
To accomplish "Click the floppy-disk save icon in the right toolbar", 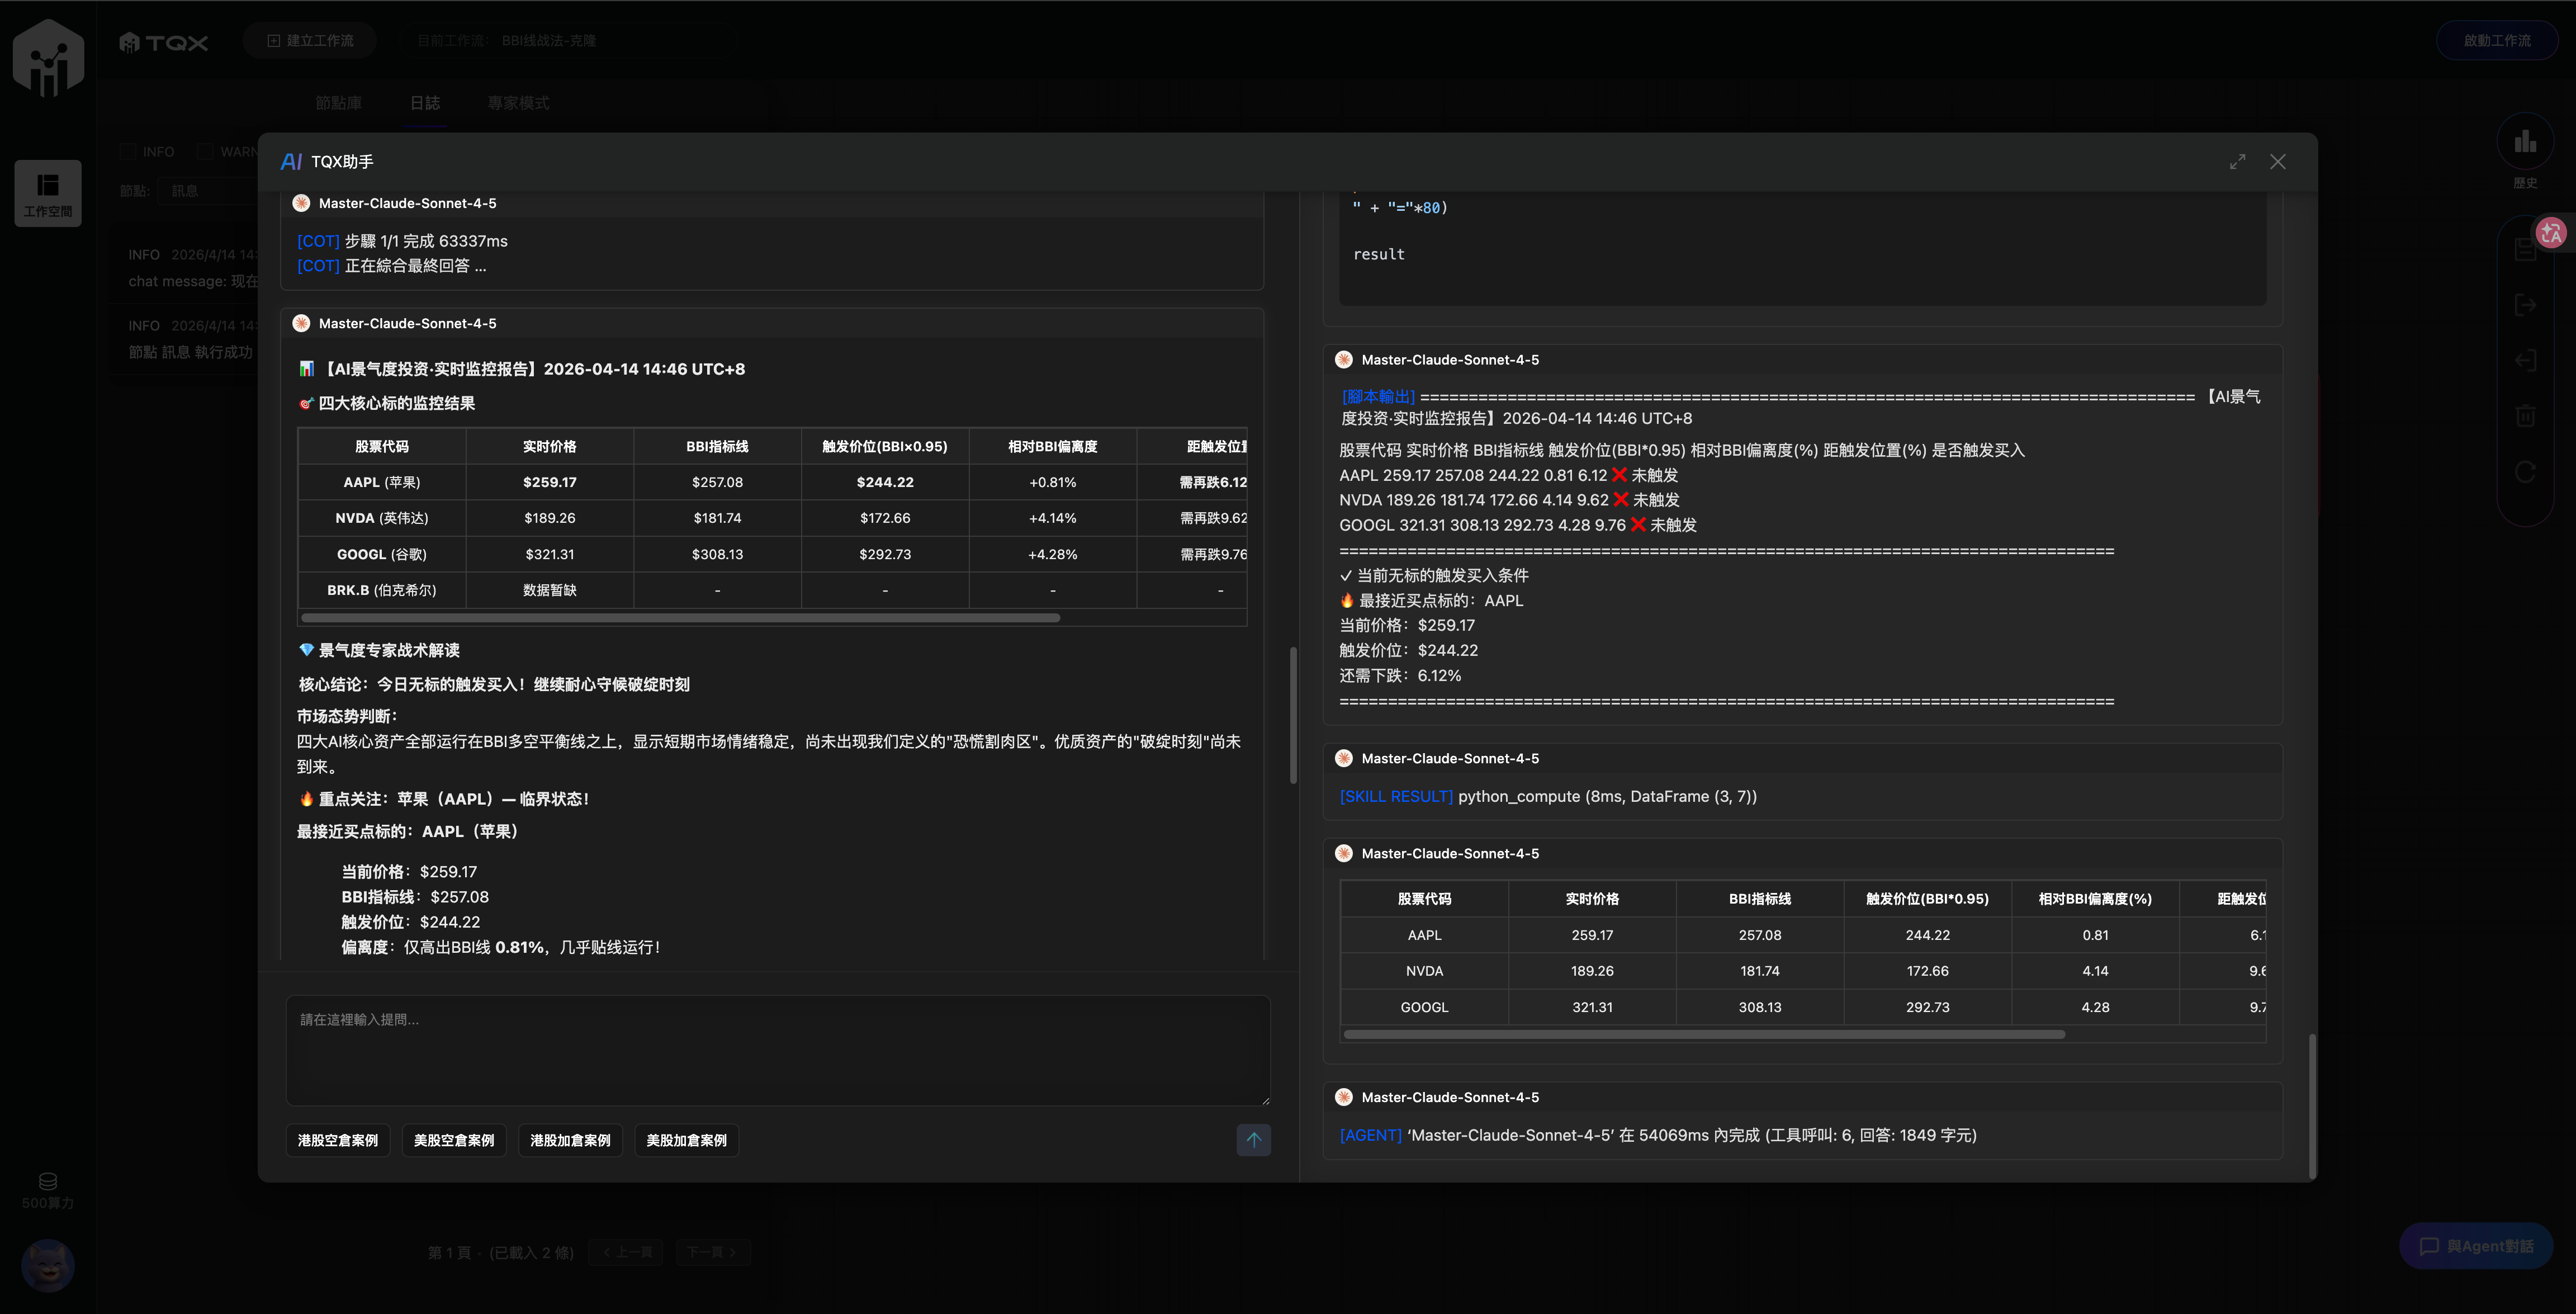I will pyautogui.click(x=2525, y=251).
